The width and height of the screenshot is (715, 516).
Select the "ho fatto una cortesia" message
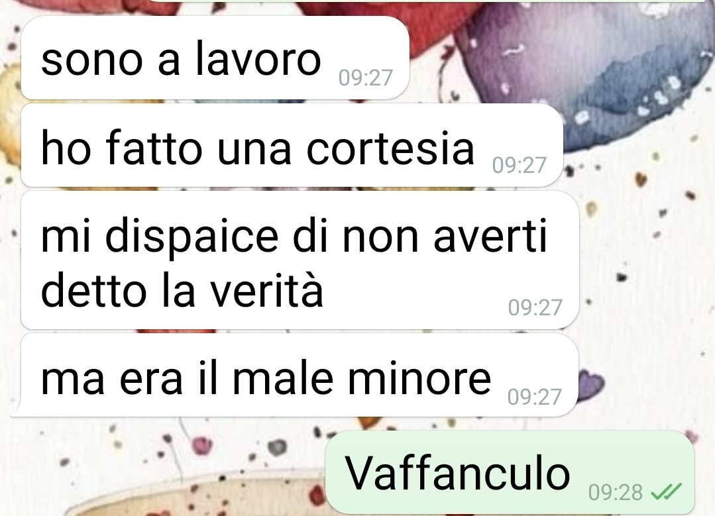click(x=292, y=146)
